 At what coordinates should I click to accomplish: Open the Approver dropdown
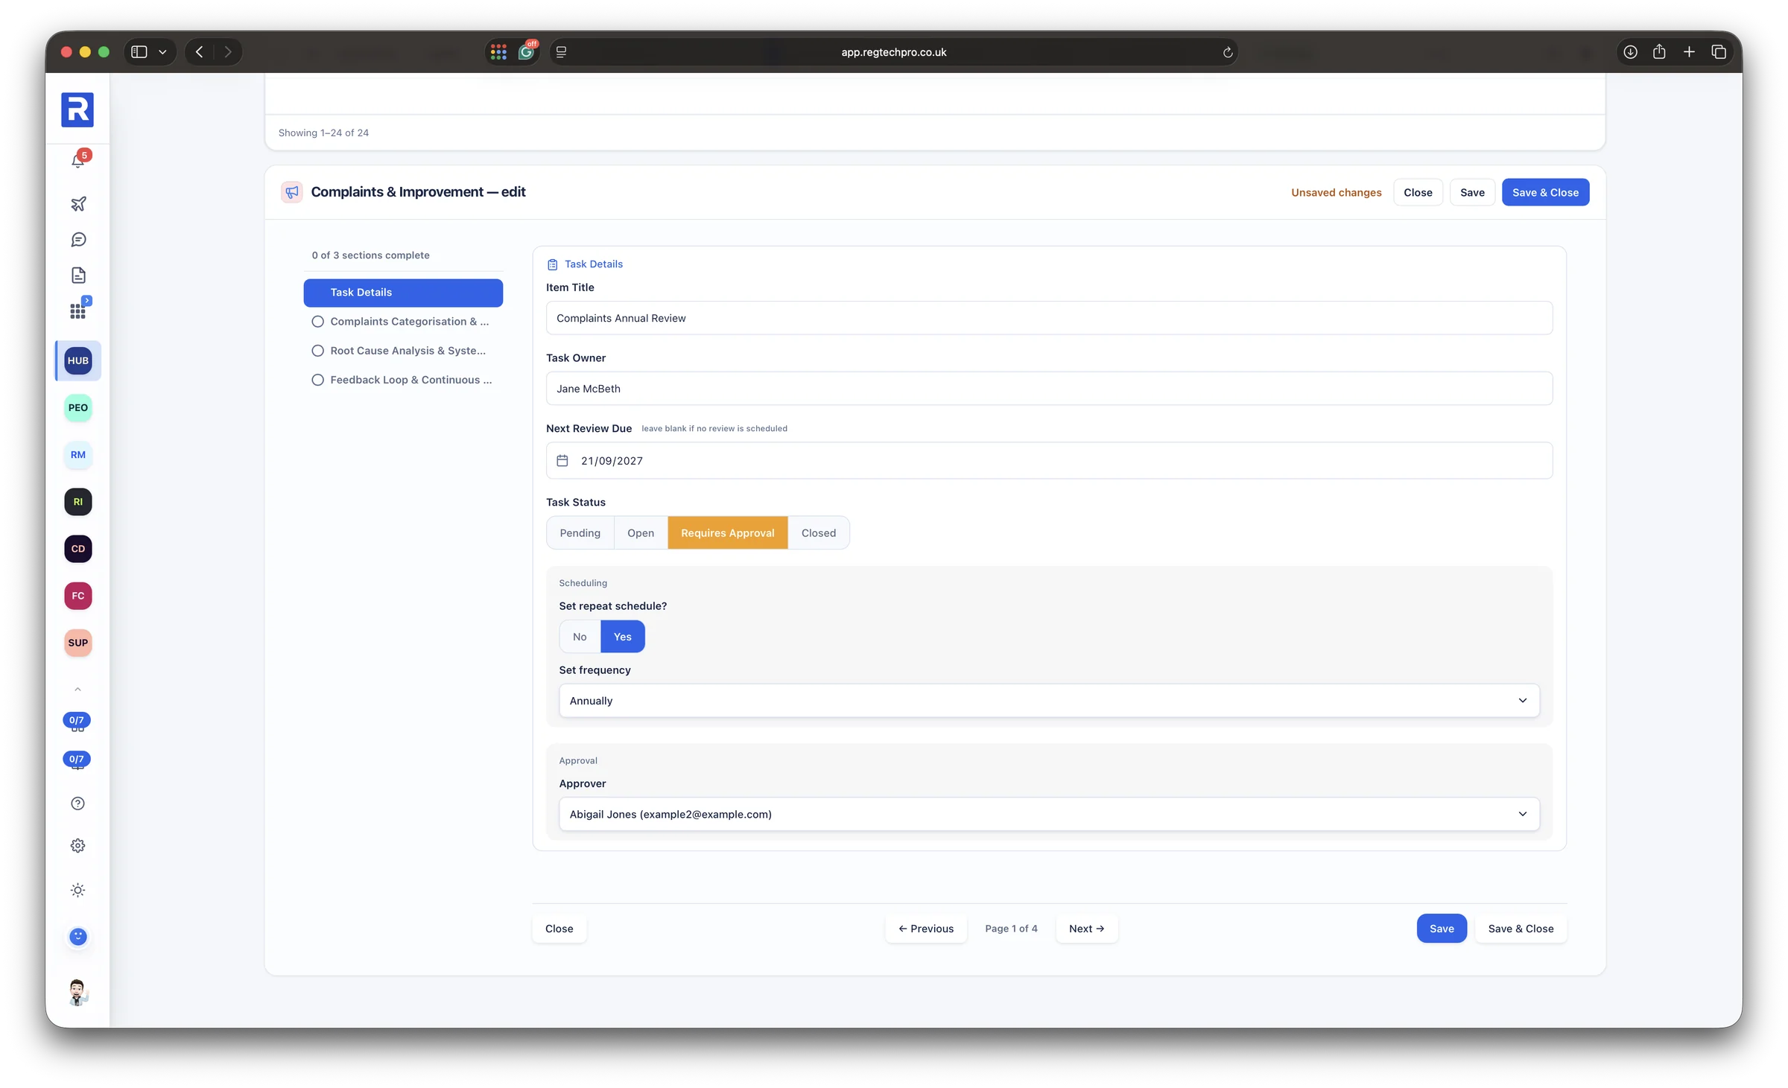(x=1049, y=814)
